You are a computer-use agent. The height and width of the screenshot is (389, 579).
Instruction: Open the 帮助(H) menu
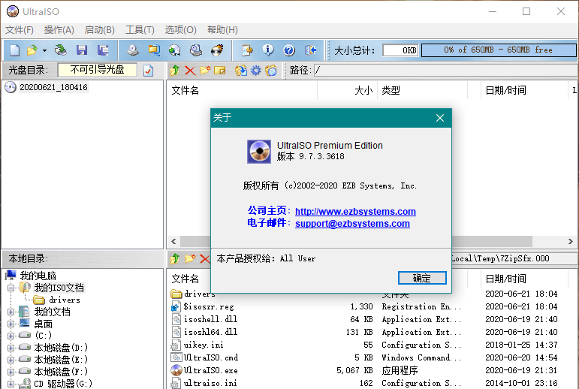(x=222, y=30)
